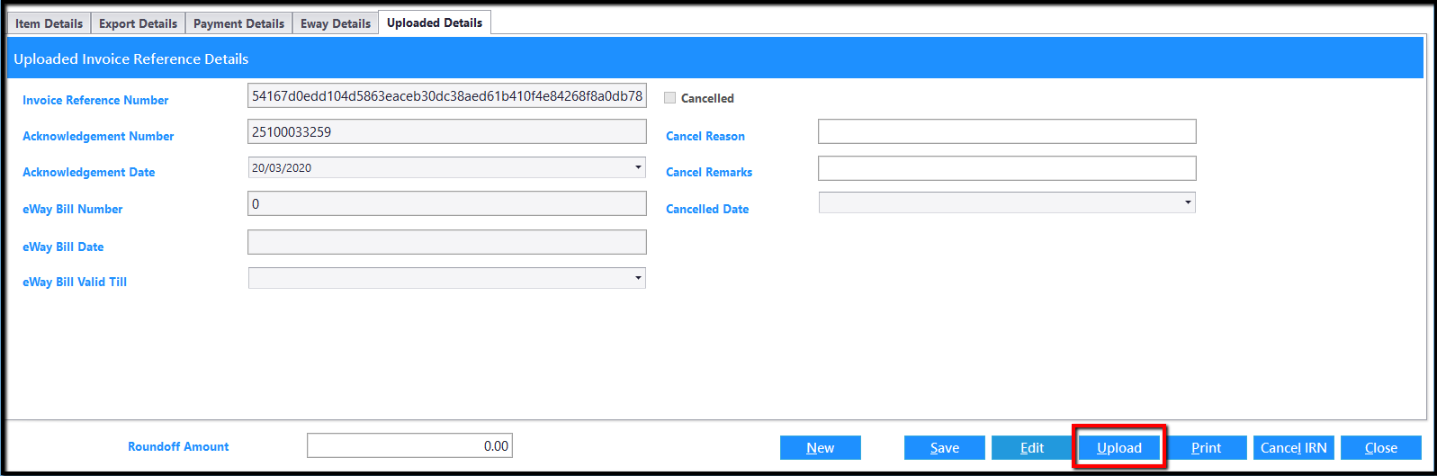Upload the invoice with Upload button
Viewport: 1437px width, 476px height.
click(1119, 447)
